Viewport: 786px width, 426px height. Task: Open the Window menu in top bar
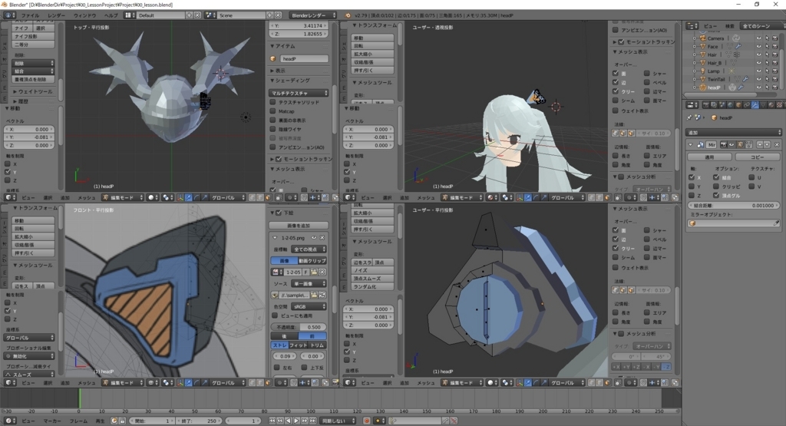[84, 15]
